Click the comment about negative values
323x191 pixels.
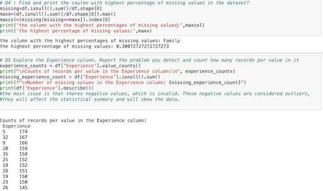(154, 94)
